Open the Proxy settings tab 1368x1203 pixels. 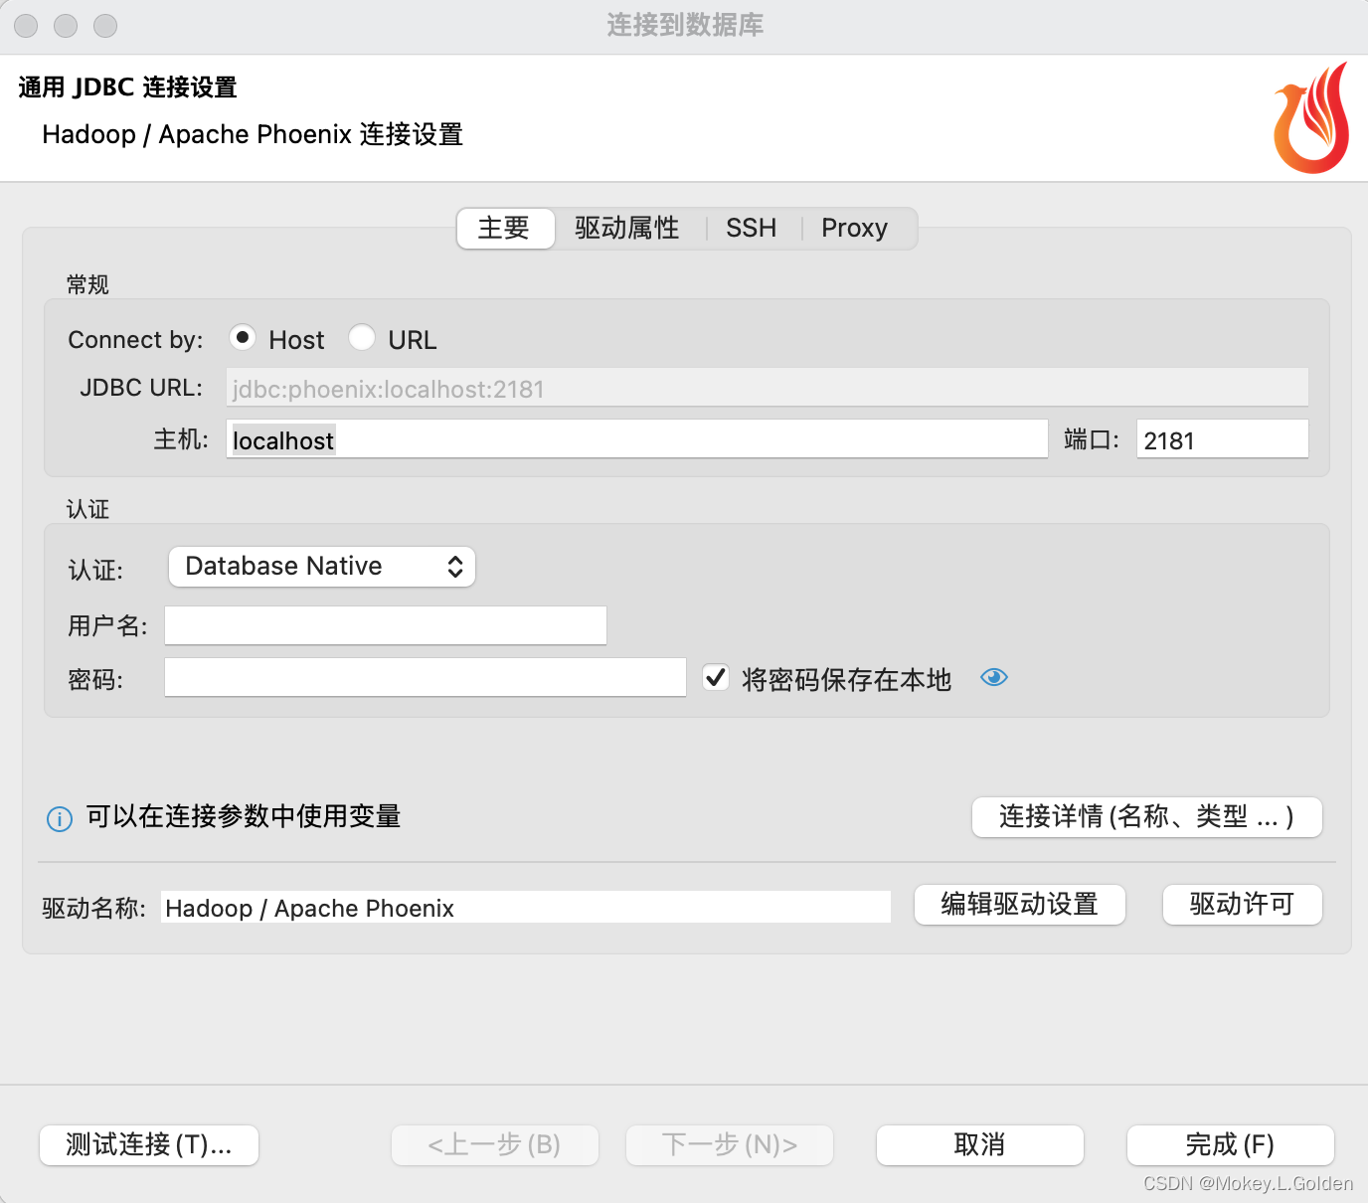click(x=853, y=228)
